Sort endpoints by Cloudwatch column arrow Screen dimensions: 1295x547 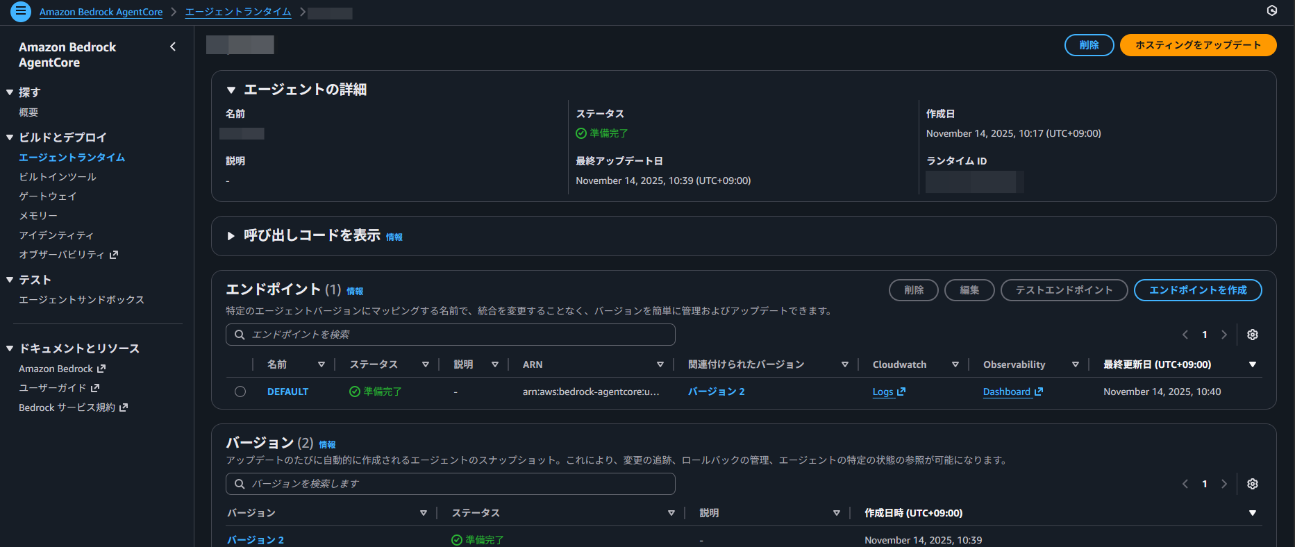point(955,364)
